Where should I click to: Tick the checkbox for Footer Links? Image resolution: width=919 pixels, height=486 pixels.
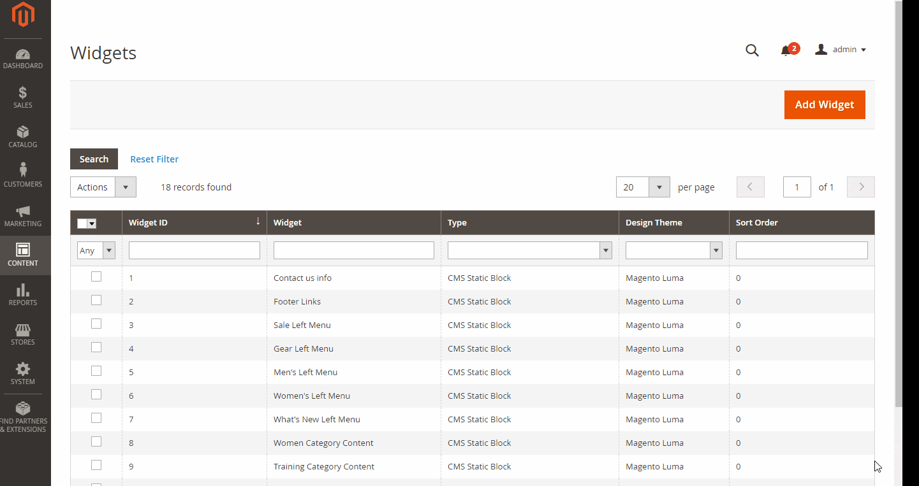[96, 300]
